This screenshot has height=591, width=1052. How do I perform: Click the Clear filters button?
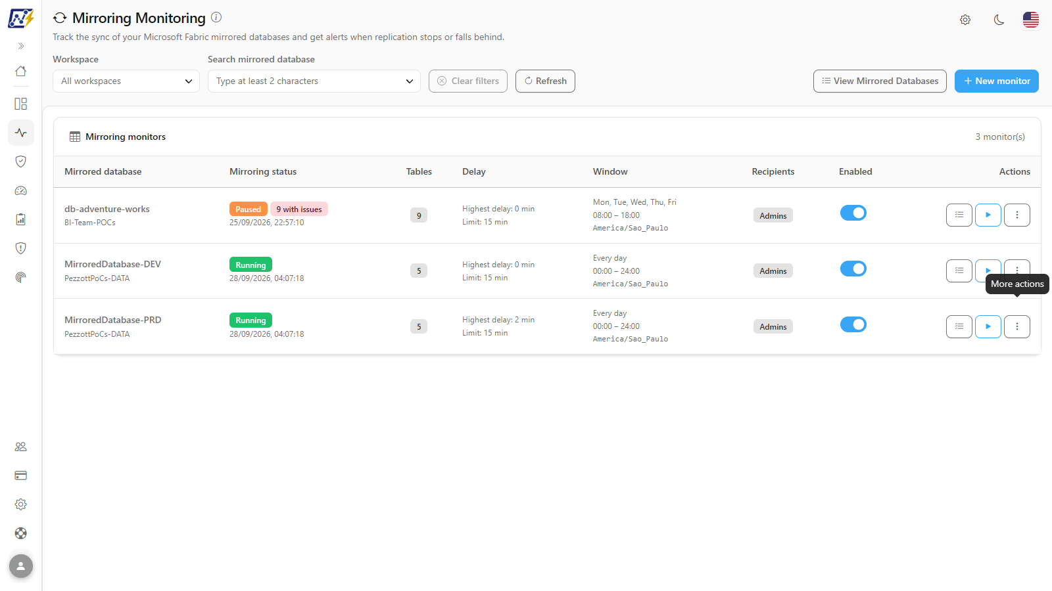tap(468, 81)
